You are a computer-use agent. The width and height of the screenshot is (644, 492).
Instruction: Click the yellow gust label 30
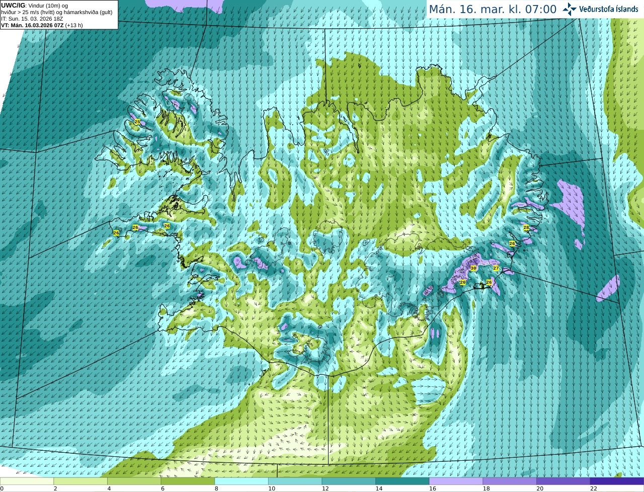473,268
